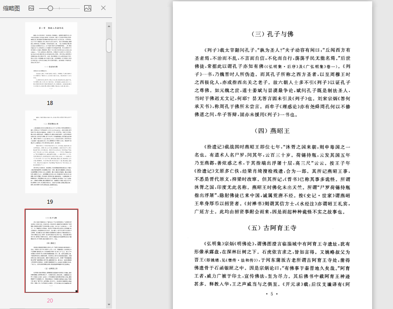Click the page label 19 under thumbnail
The image size is (393, 309).
coord(50,202)
